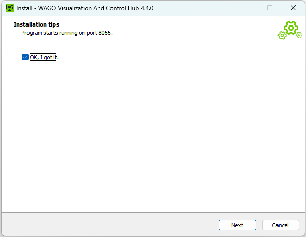Screen dimensions: 306x237
Task: Minimize the installer window
Action: 246,8
